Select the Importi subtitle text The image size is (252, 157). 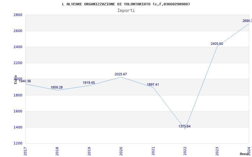[126, 10]
